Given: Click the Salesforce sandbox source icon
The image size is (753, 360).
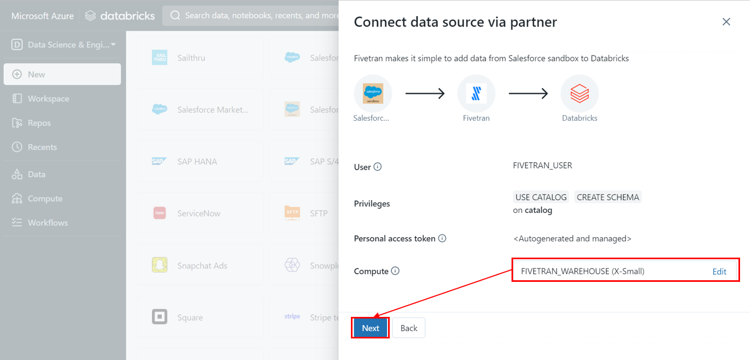Looking at the screenshot, I should (372, 93).
